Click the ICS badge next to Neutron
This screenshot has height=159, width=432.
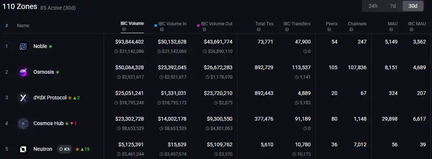[x=64, y=149]
